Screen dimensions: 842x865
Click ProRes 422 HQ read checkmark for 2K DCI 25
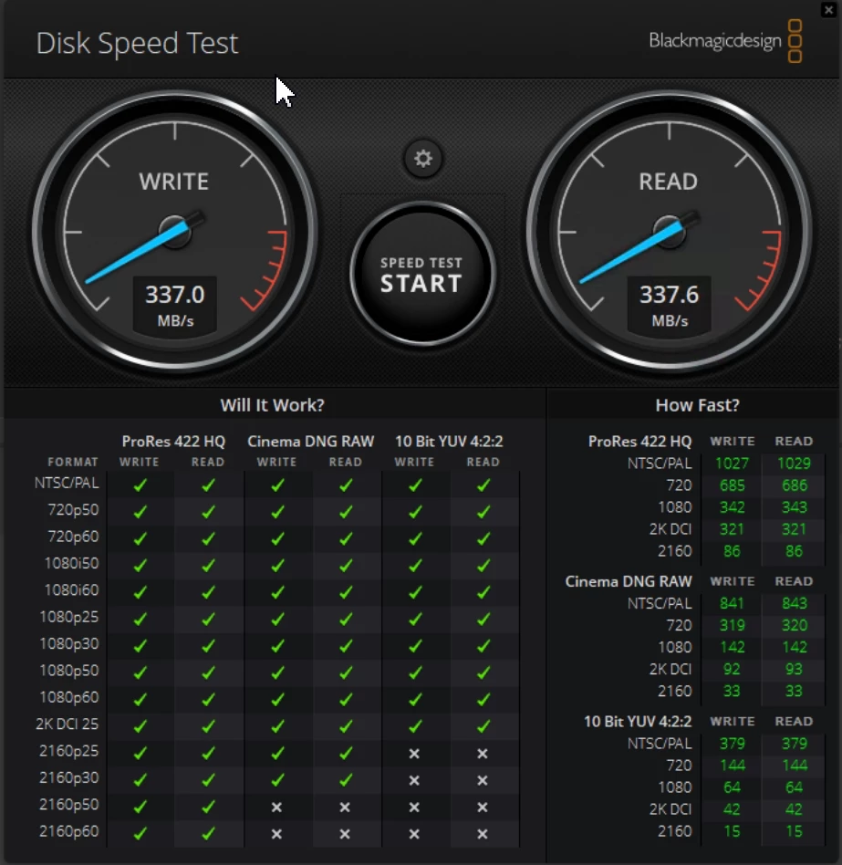point(208,726)
